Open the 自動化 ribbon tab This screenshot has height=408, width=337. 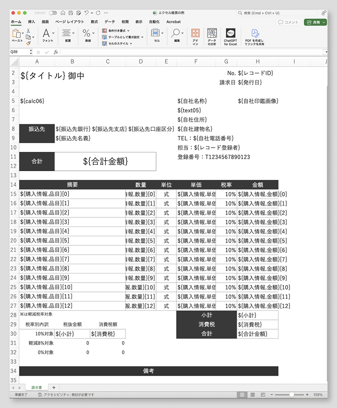(154, 22)
